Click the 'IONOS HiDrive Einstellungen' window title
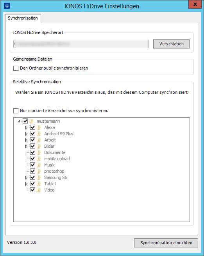 tap(102, 6)
